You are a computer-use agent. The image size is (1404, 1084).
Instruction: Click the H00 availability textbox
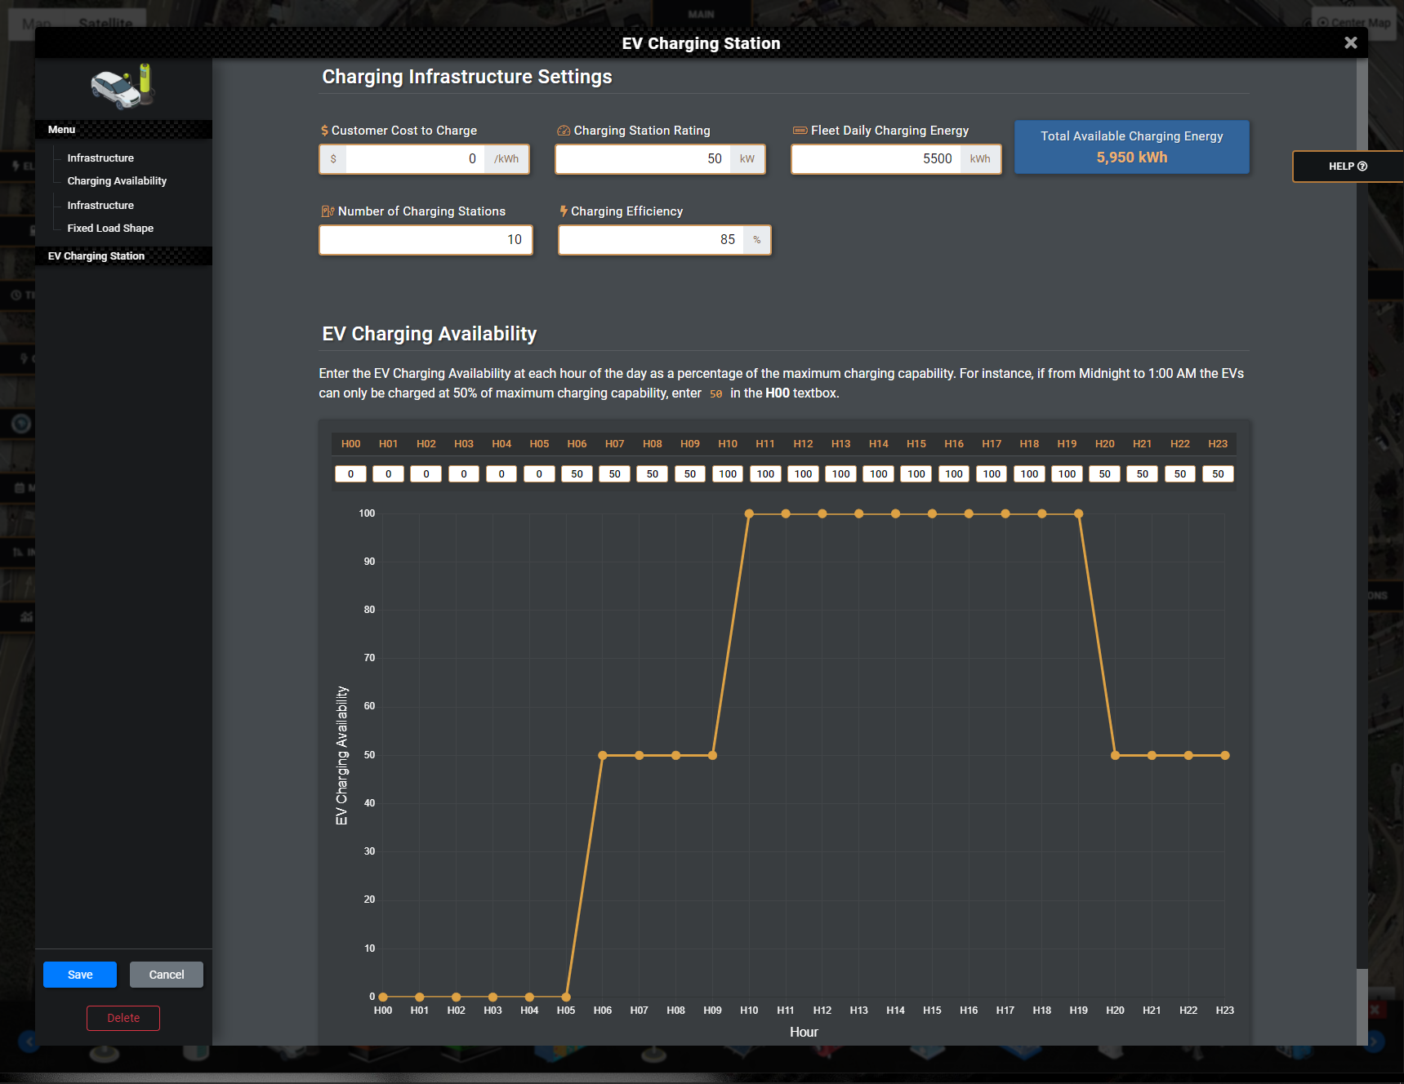350,474
